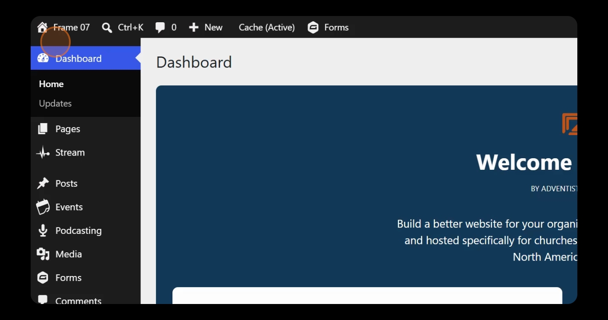
Task: Click the Dashboard gauge icon
Action: click(x=43, y=58)
